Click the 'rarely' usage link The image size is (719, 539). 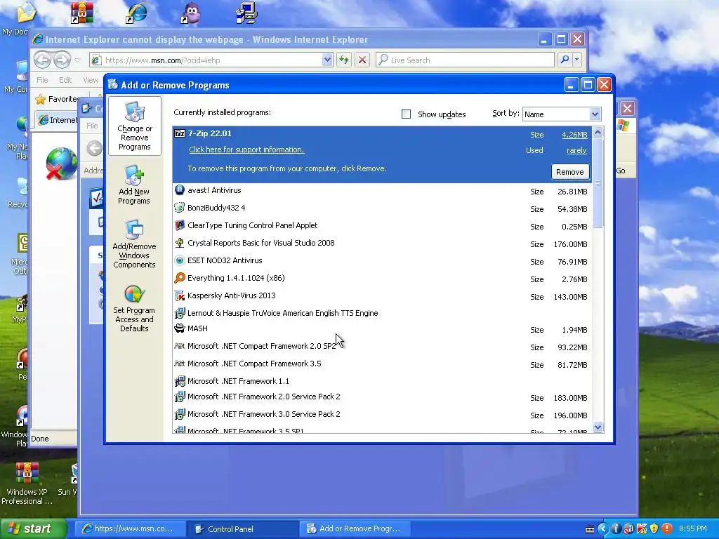click(576, 150)
